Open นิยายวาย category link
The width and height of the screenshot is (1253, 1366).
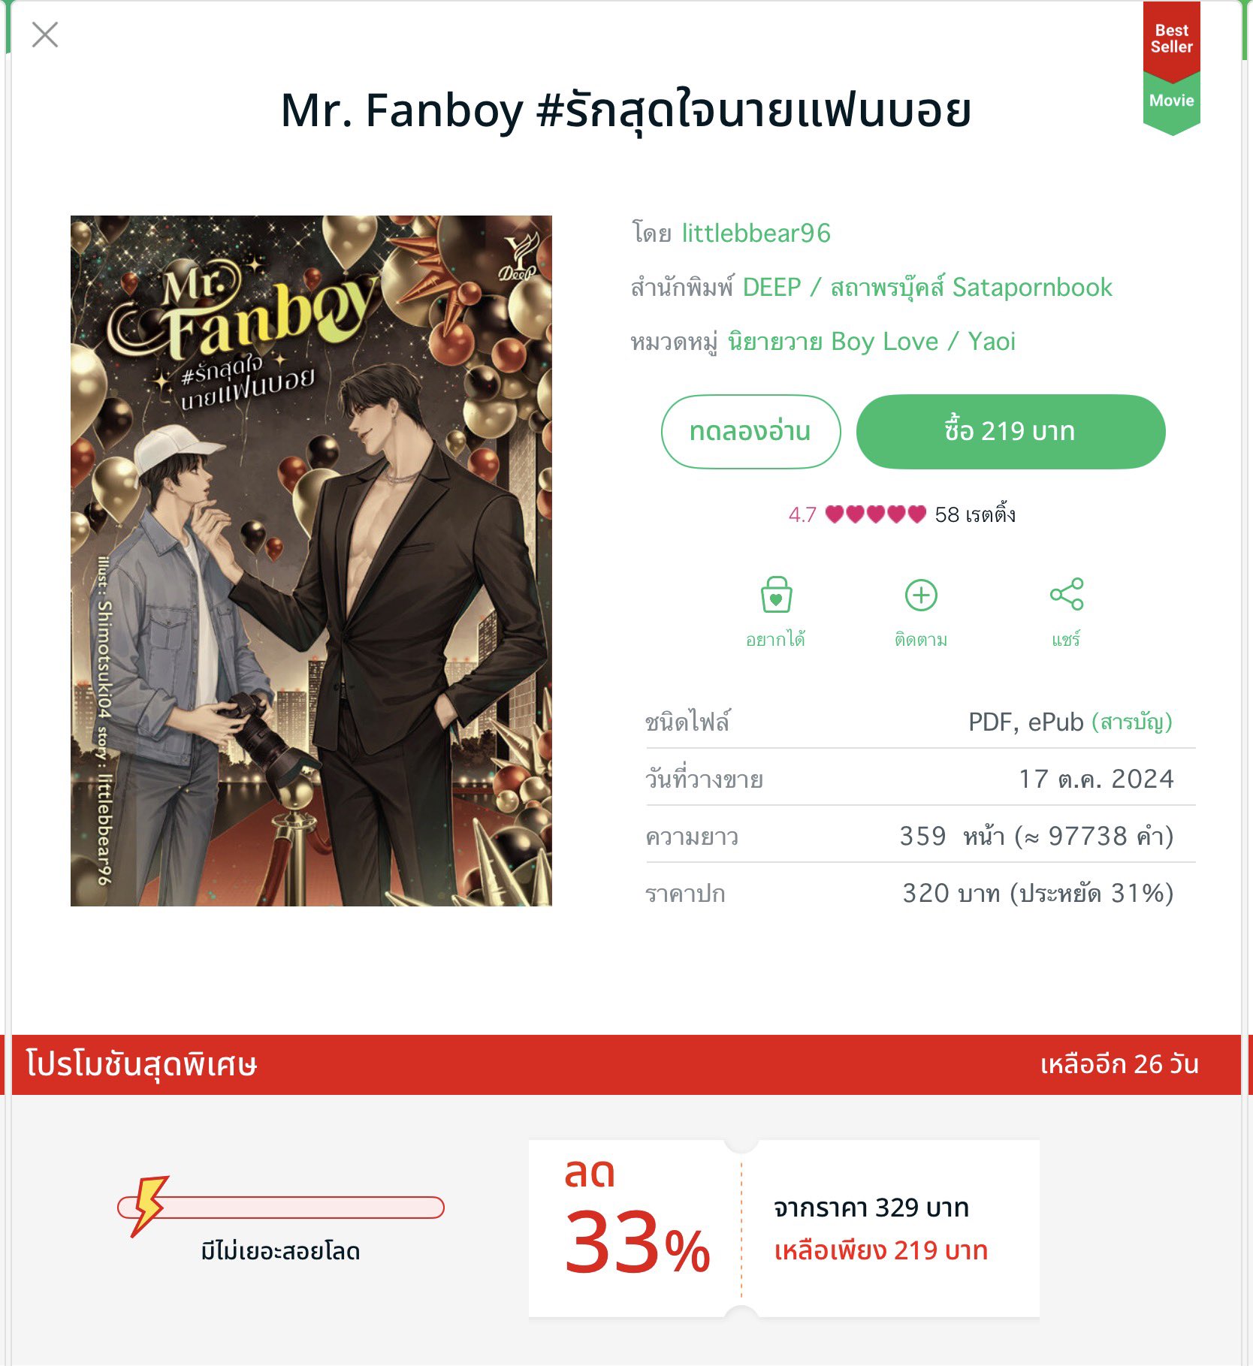pyautogui.click(x=775, y=342)
